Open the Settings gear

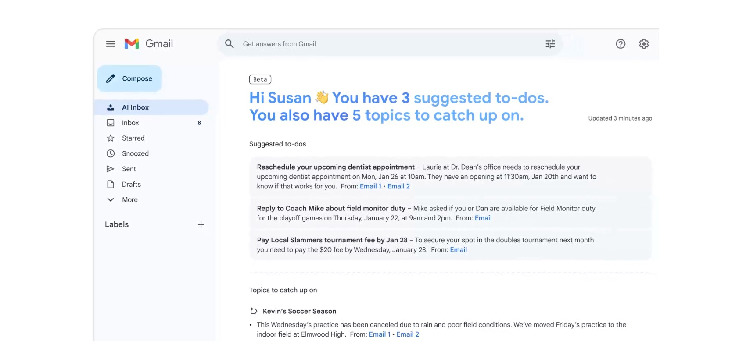tap(643, 44)
